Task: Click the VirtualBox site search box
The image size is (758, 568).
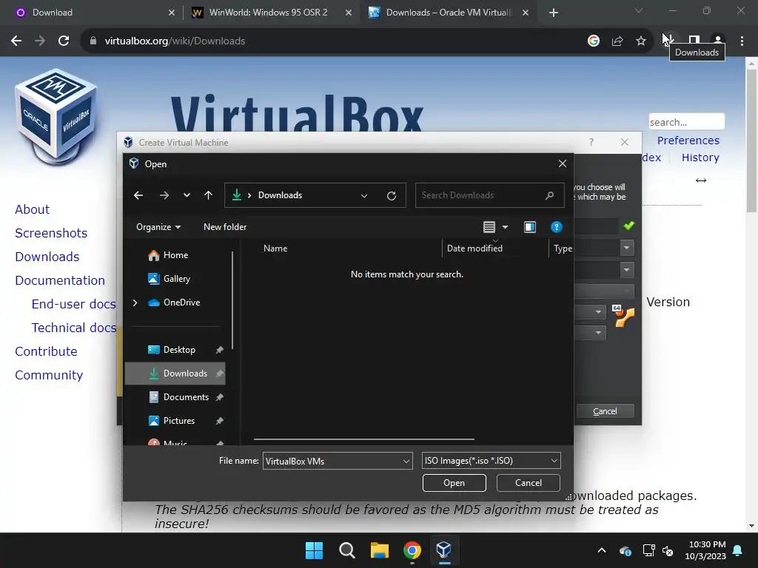Action: pos(686,122)
